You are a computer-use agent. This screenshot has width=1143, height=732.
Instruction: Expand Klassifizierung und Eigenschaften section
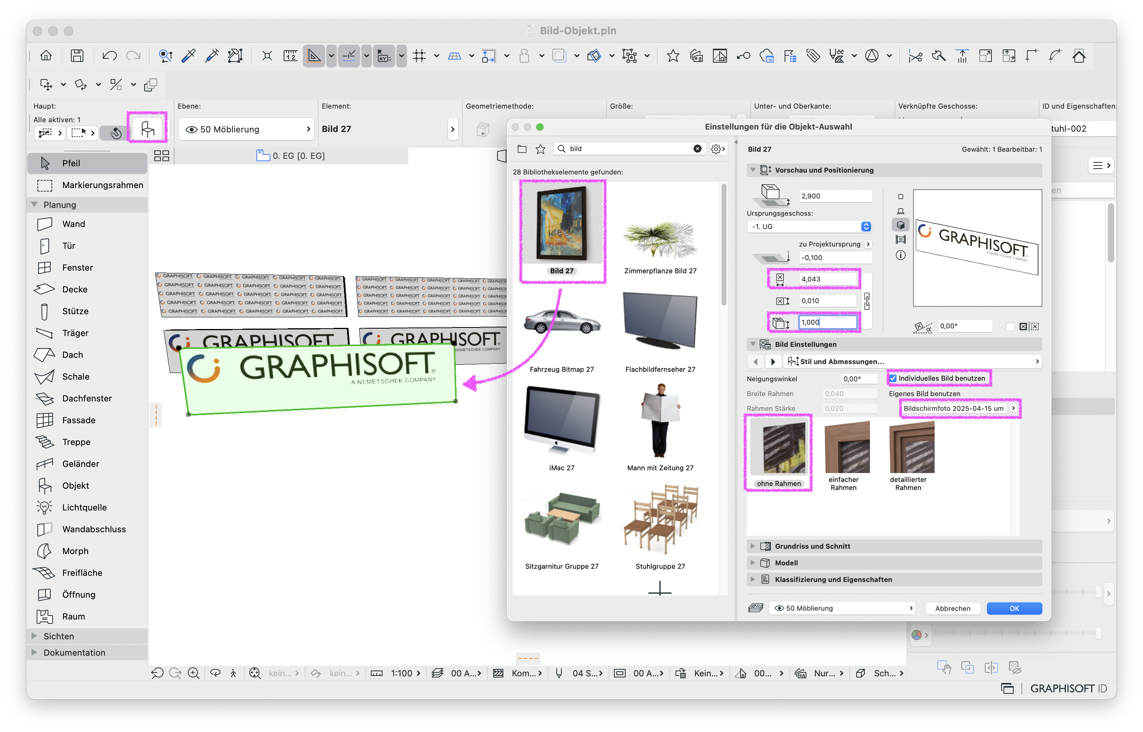(x=753, y=579)
